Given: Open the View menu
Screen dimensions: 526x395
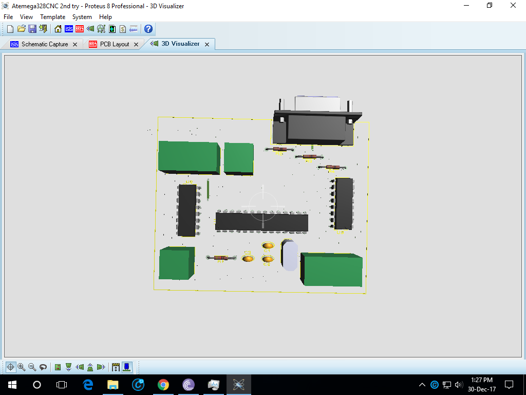Looking at the screenshot, I should click(26, 16).
